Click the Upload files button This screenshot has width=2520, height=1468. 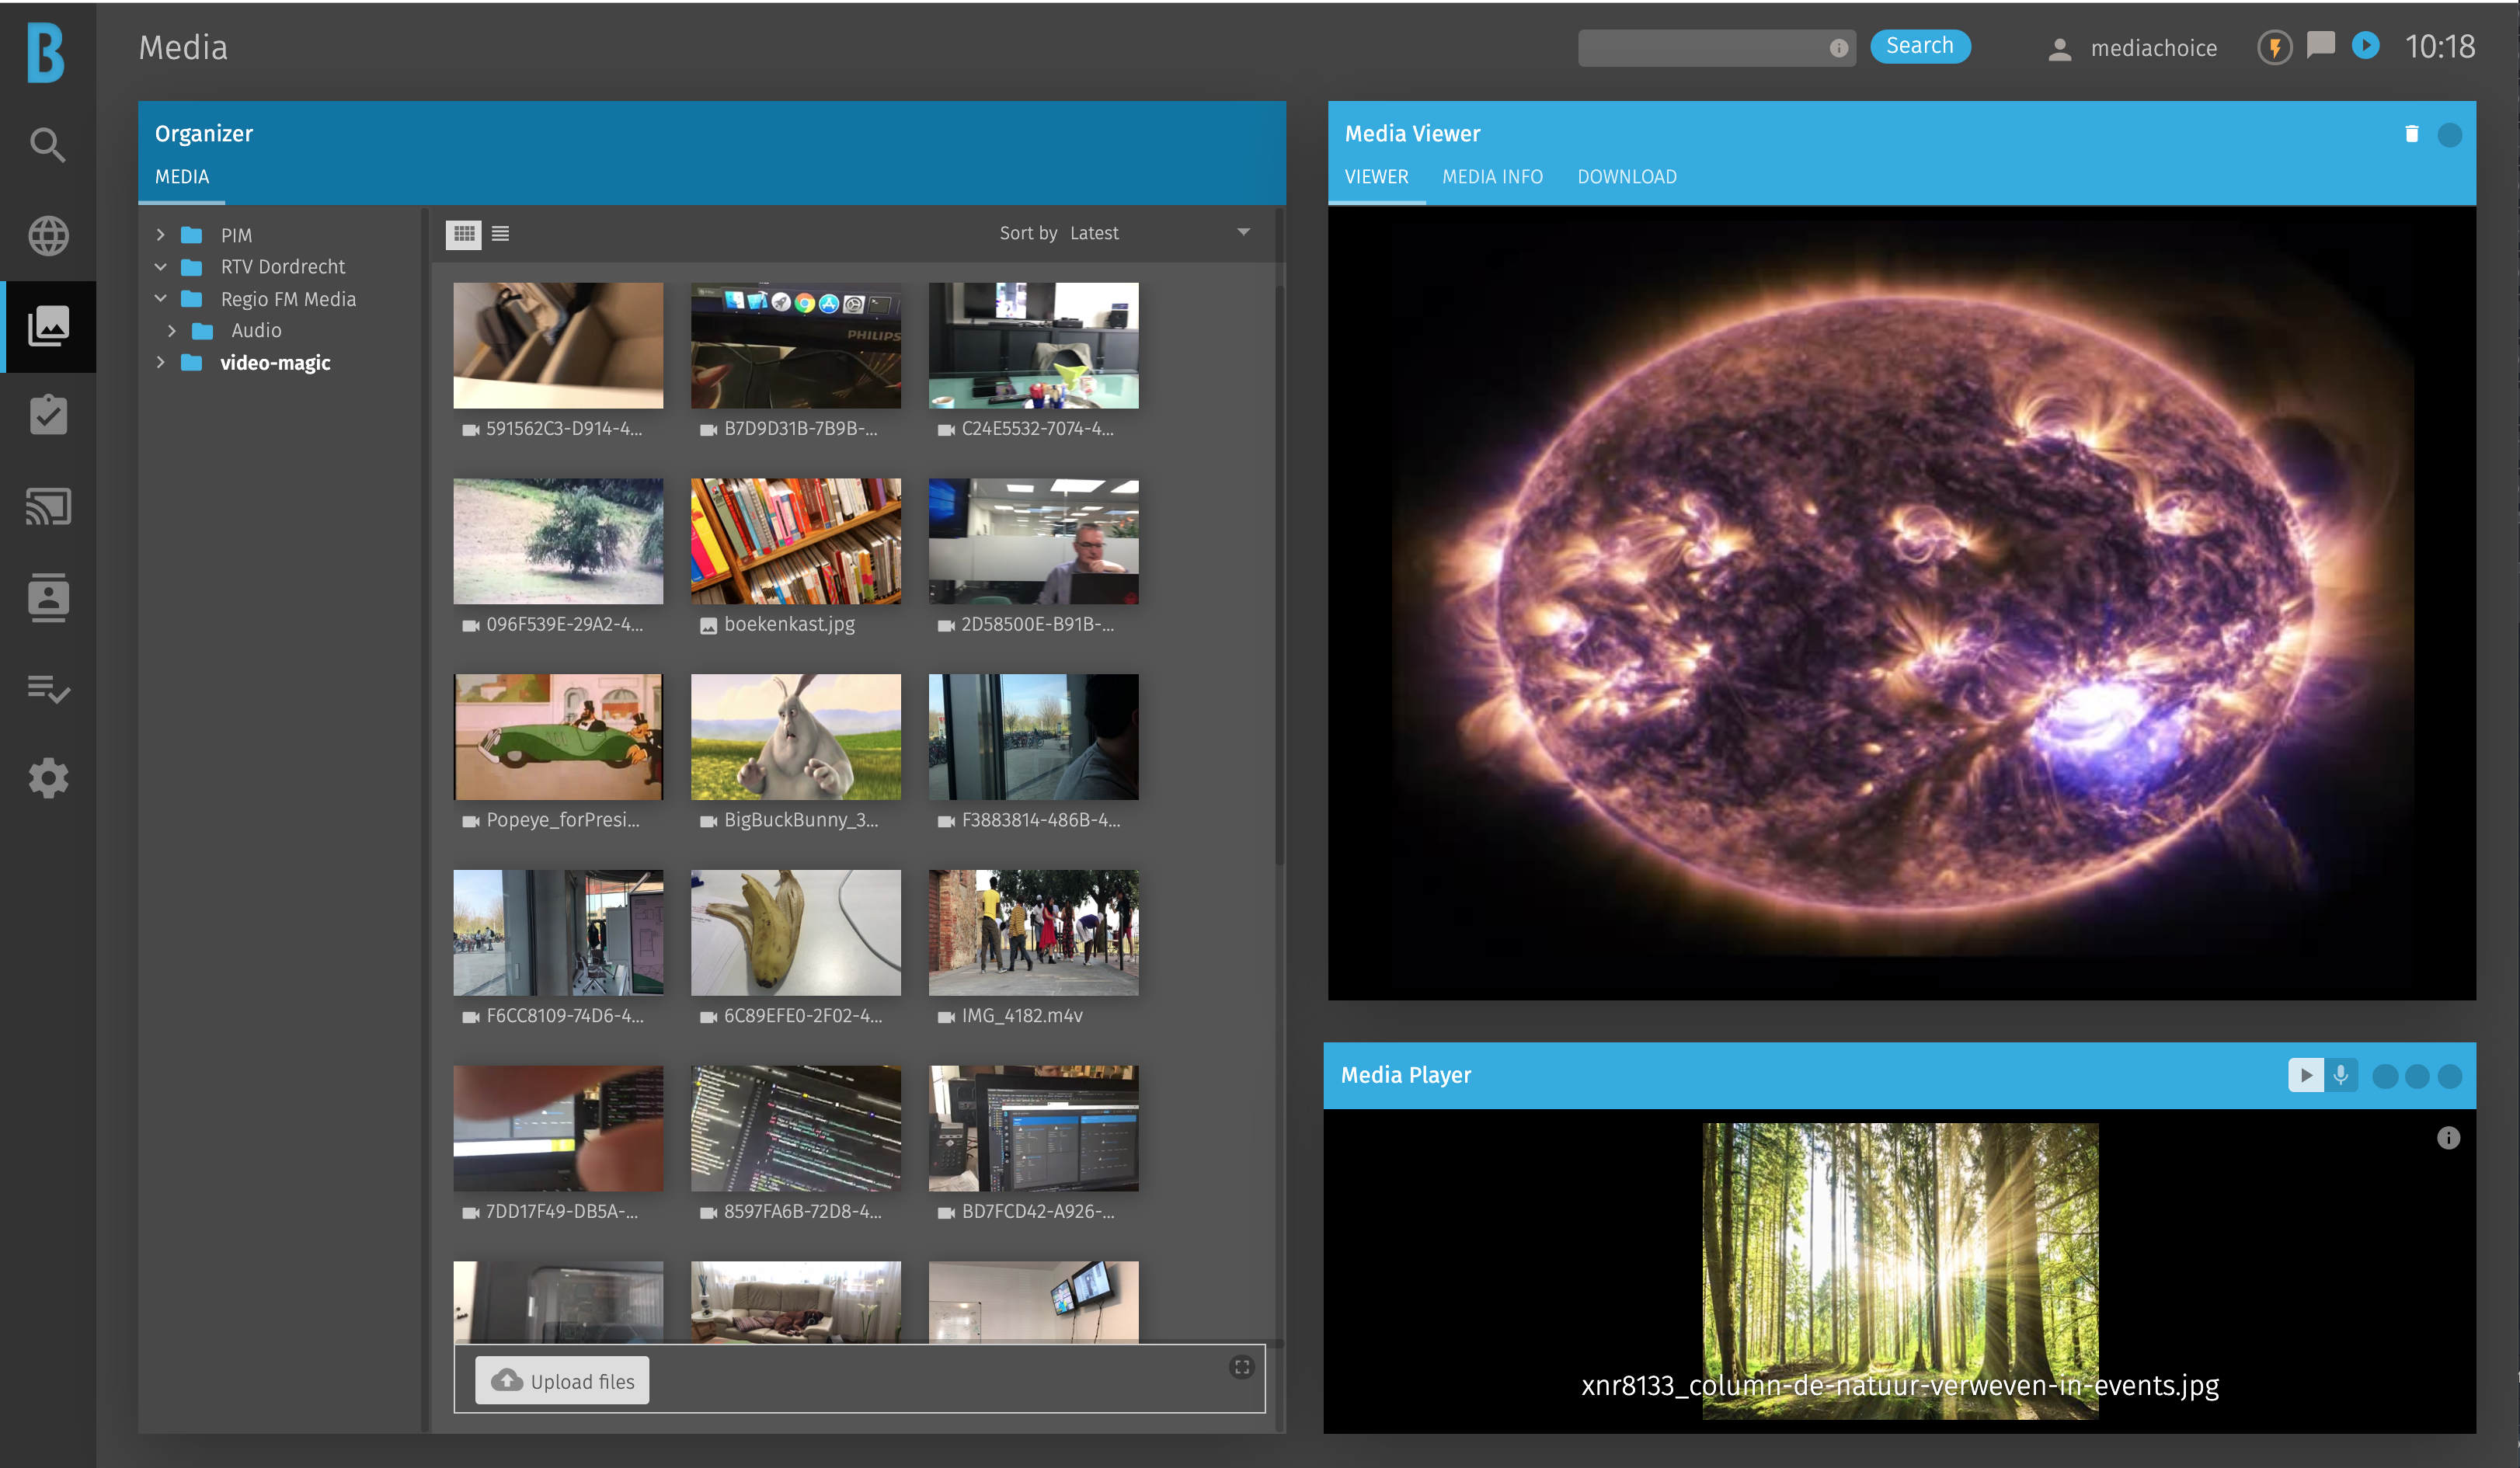pyautogui.click(x=562, y=1381)
